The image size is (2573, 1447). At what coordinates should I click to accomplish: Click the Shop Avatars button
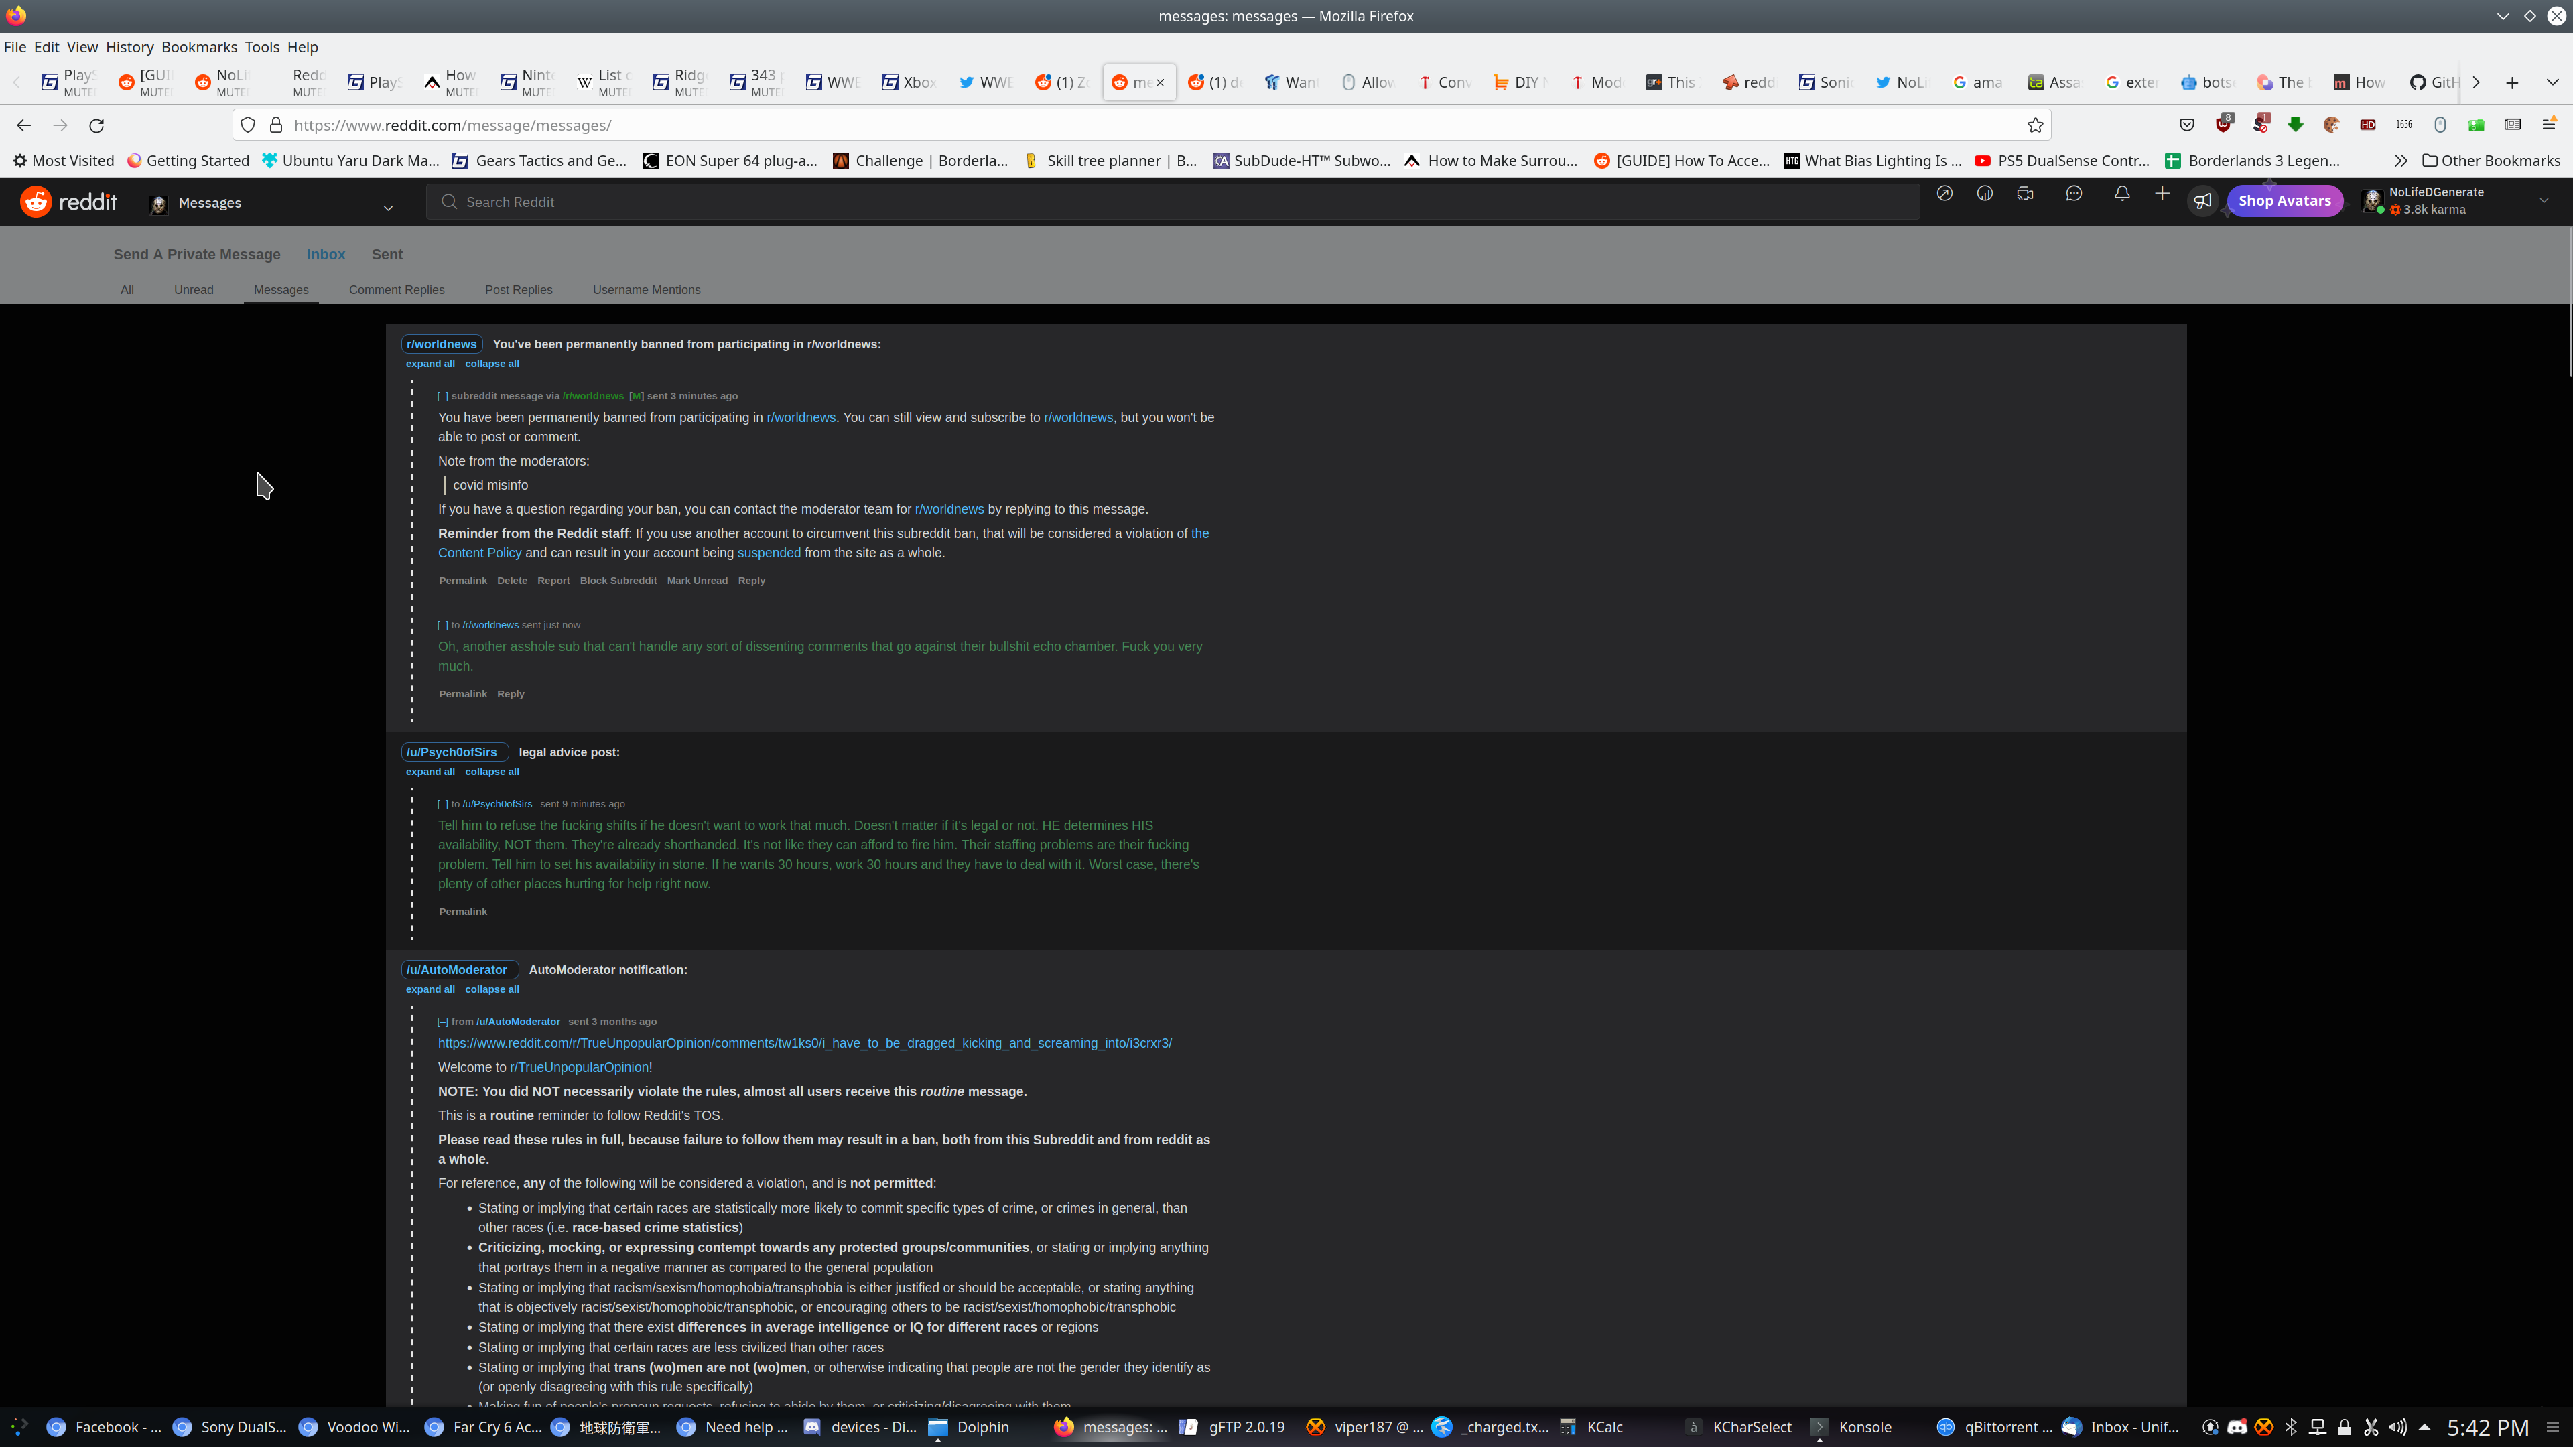pyautogui.click(x=2284, y=201)
